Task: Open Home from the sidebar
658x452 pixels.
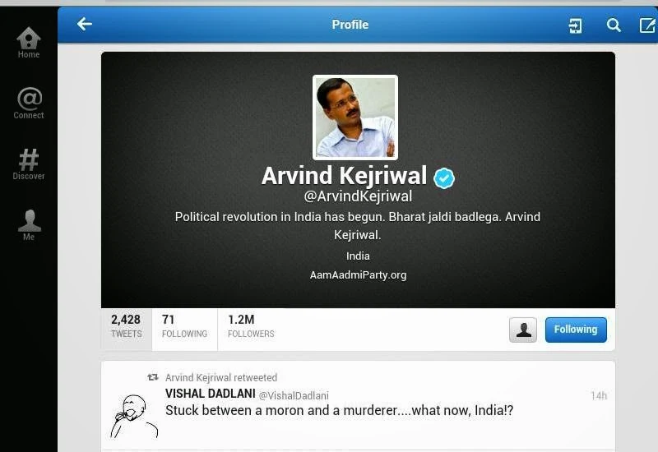Action: point(29,43)
